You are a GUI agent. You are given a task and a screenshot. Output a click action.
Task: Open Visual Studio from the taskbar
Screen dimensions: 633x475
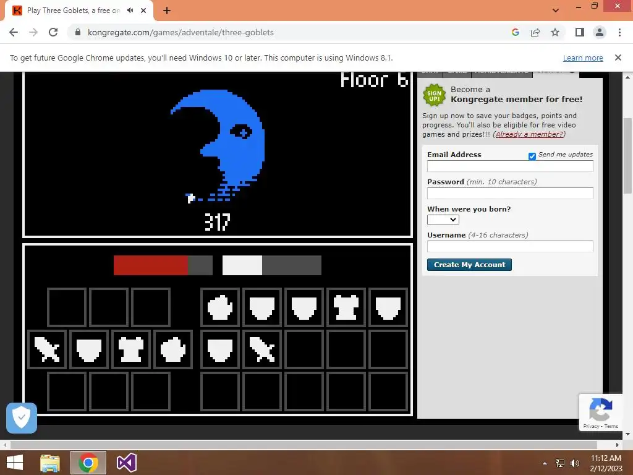click(x=126, y=463)
